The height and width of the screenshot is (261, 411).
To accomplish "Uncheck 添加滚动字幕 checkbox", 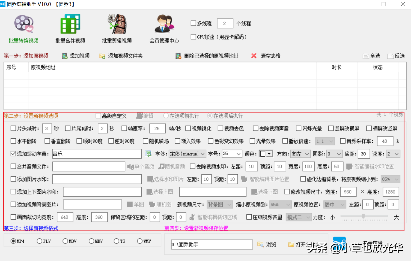I will click(x=13, y=154).
